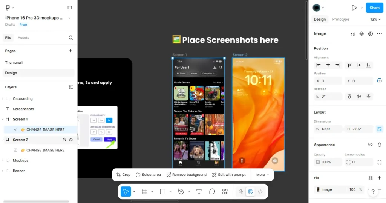Click Crop in image toolbar
The width and height of the screenshot is (386, 203).
(123, 175)
